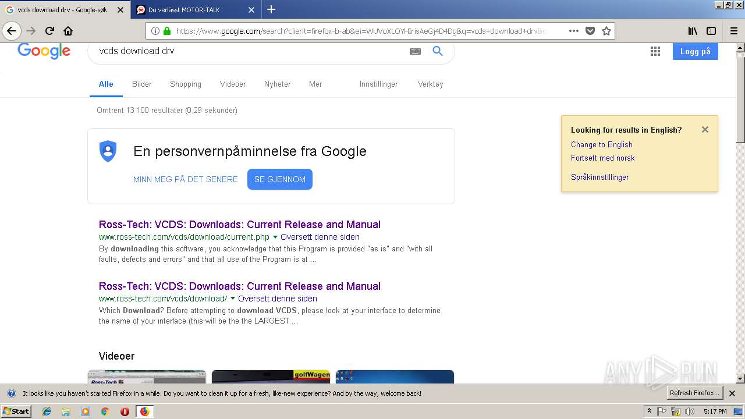Click MINN MEG PÅ DET SENERE
The height and width of the screenshot is (419, 745).
(x=186, y=179)
